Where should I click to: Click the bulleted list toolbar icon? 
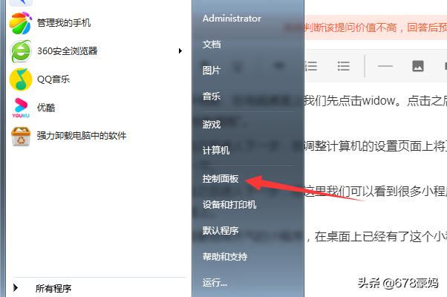tap(344, 66)
